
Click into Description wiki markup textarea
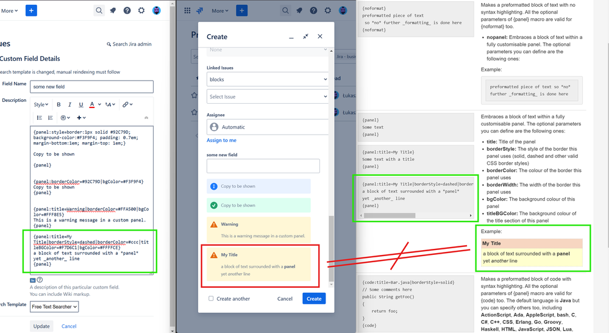click(91, 200)
